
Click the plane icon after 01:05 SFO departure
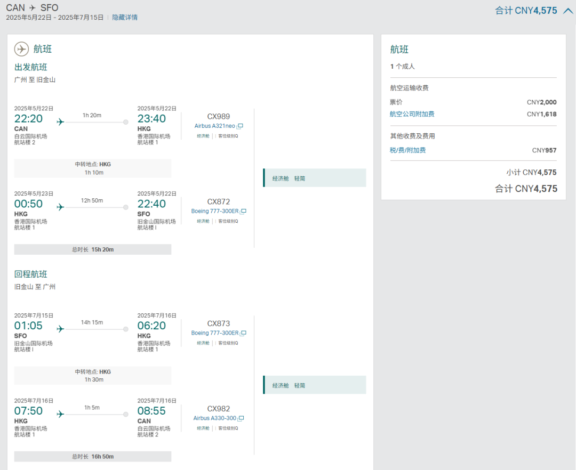coord(60,329)
